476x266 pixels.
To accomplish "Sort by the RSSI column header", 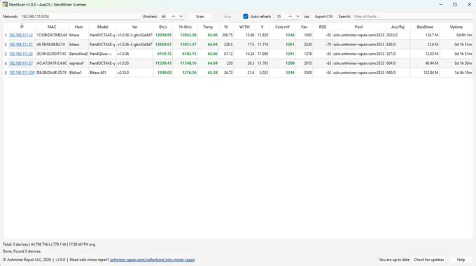I will point(323,27).
